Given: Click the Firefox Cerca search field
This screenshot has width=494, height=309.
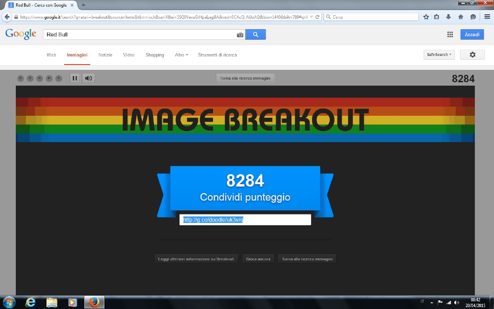Looking at the screenshot, I should pos(371,17).
